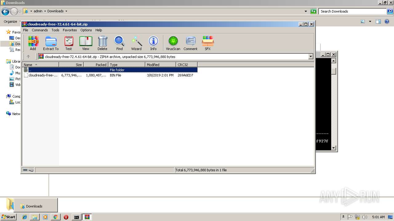
Task: Click the Explorer refresh button
Action: point(313,11)
